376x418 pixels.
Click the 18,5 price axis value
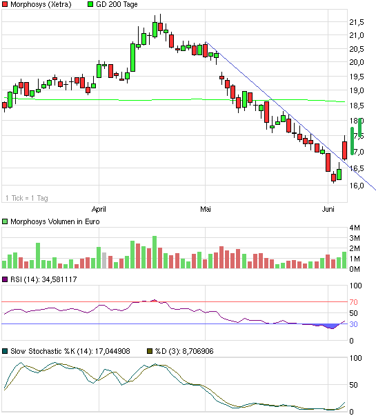pos(357,106)
